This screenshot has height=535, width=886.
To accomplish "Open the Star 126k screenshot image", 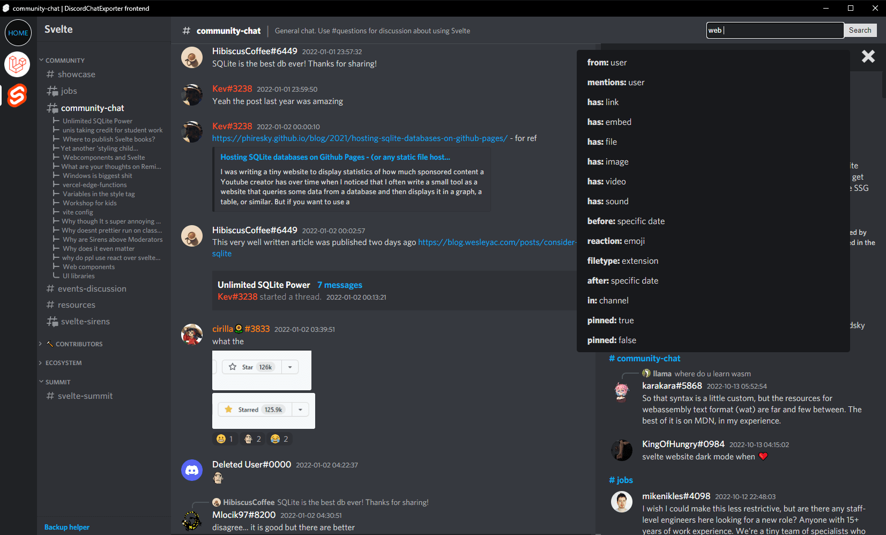I will point(262,370).
